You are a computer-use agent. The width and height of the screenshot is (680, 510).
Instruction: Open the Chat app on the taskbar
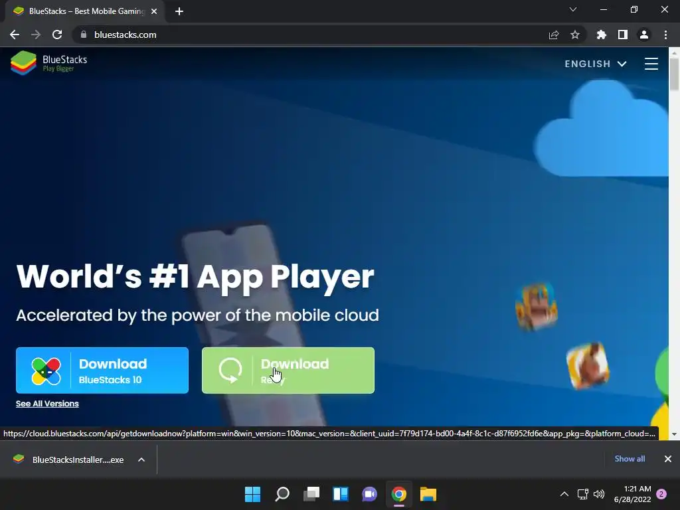[369, 494]
